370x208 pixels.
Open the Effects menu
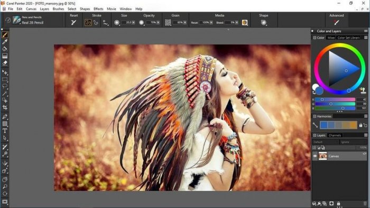[x=98, y=9]
